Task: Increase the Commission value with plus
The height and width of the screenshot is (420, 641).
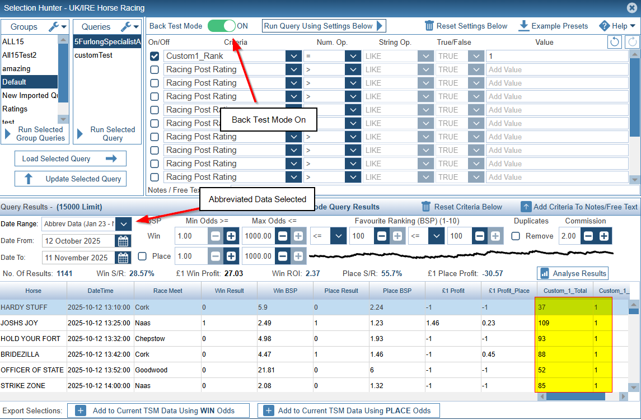Action: [604, 236]
